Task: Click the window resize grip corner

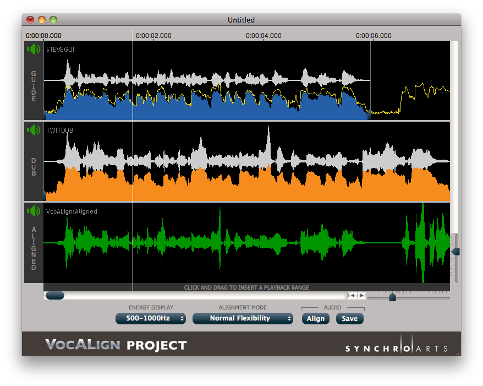Action: coord(457,352)
